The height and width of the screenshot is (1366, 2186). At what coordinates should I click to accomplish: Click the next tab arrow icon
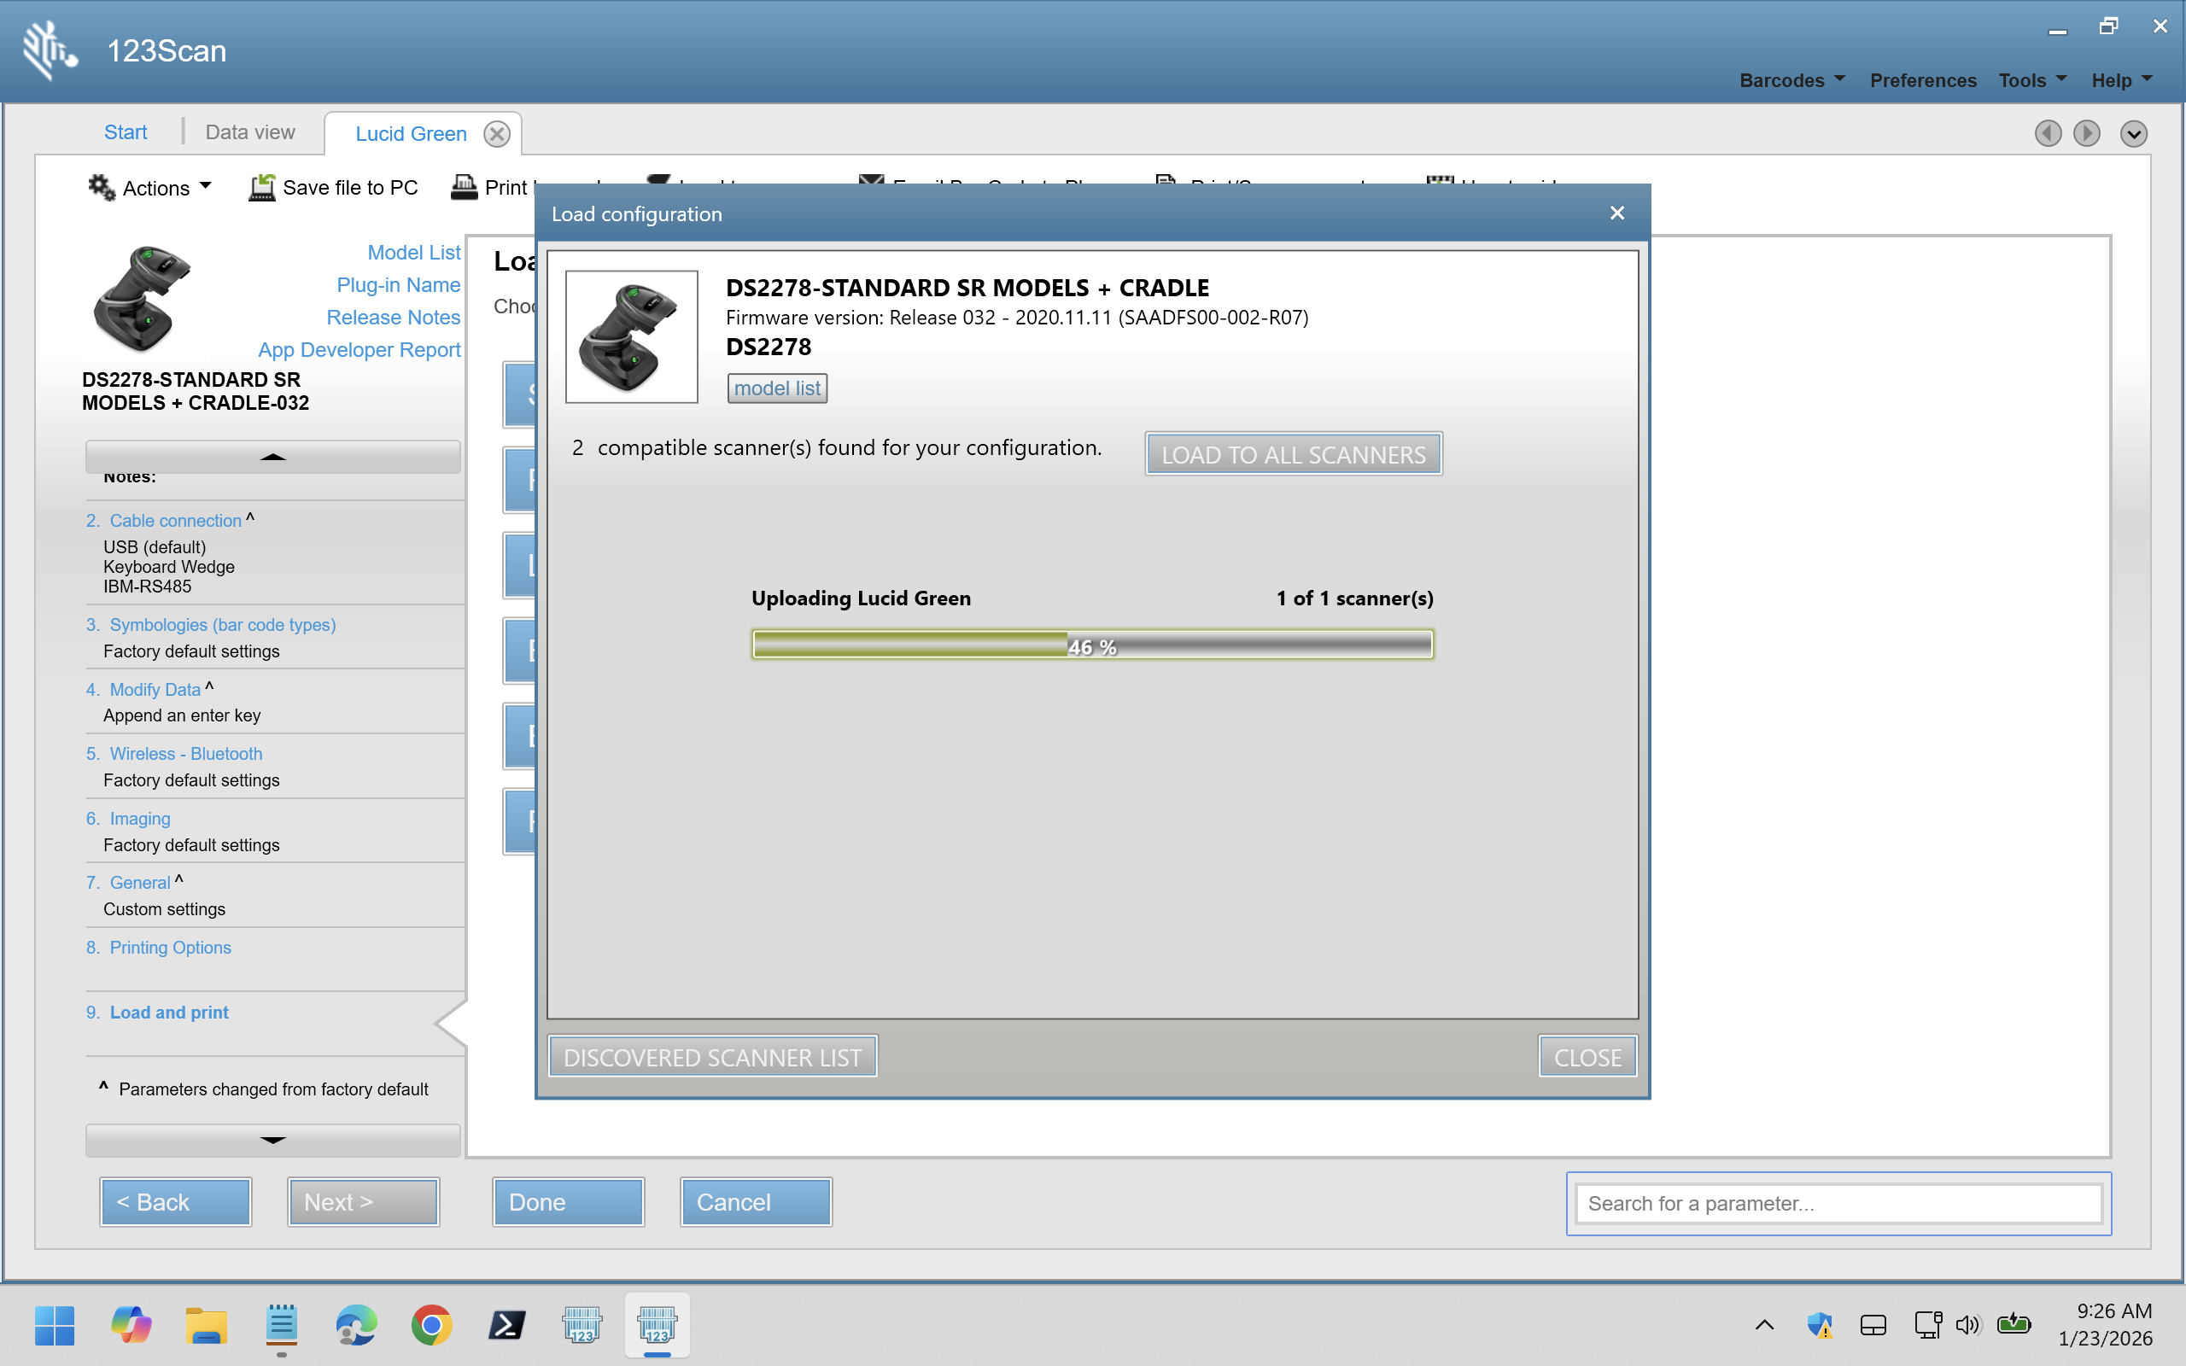coord(2087,134)
